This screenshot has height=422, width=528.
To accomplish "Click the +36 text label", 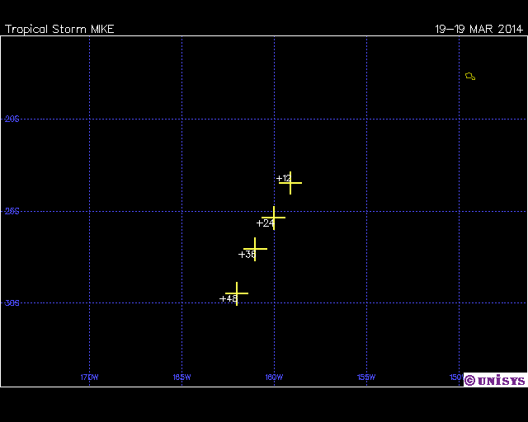I will tap(246, 255).
